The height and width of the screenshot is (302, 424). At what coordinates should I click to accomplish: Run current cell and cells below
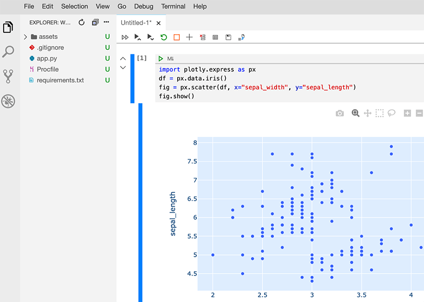coord(150,37)
